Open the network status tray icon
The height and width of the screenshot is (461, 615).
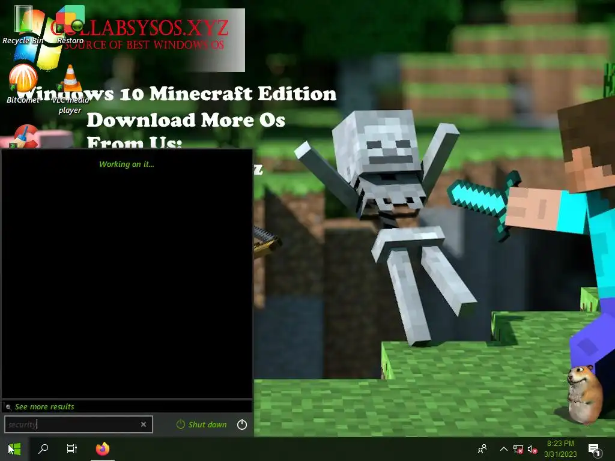(518, 449)
